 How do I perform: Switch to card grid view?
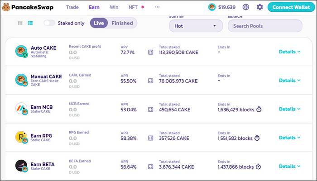[20, 23]
